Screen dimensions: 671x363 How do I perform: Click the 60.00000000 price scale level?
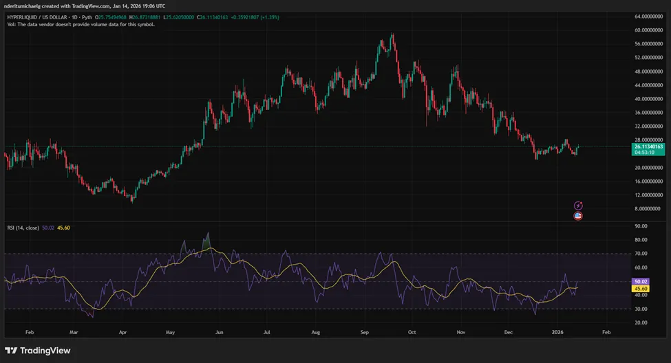click(x=647, y=30)
